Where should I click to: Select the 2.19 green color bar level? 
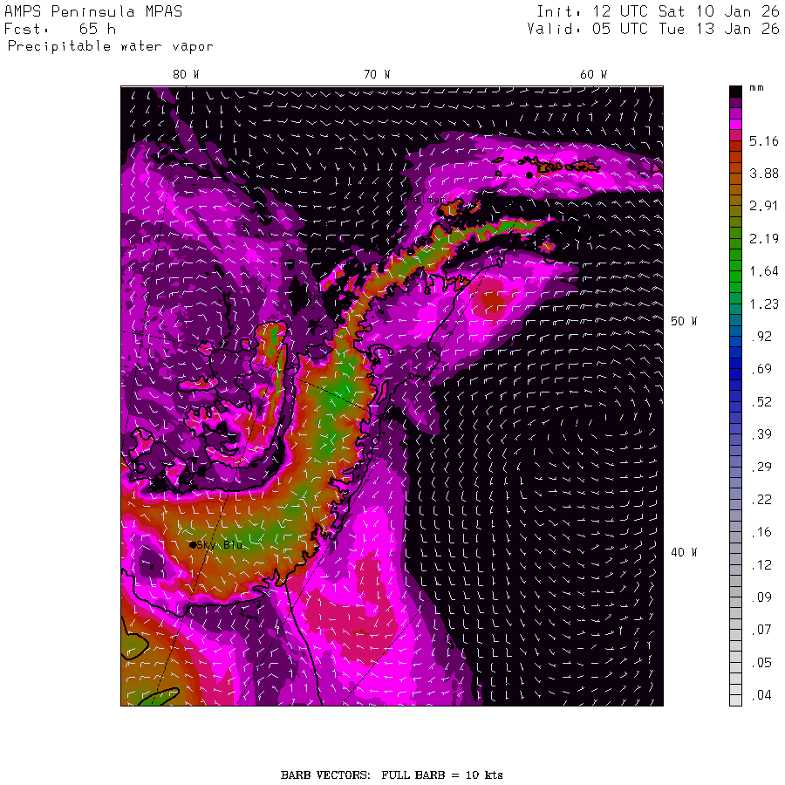pos(735,239)
